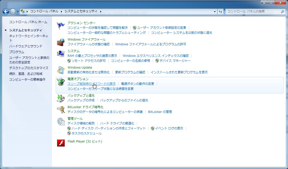This screenshot has width=288, height=169.
Task: Open the 電源オプション heading
Action: click(78, 79)
